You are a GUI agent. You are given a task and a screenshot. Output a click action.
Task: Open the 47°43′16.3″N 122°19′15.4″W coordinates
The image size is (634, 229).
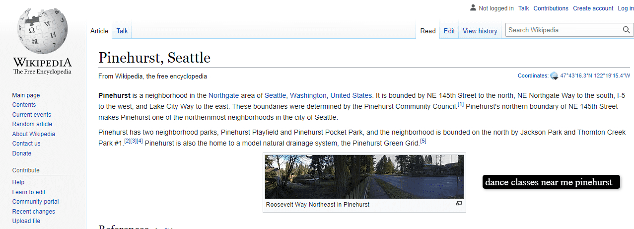(595, 76)
